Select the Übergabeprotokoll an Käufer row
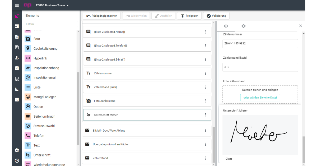 [x=147, y=144]
